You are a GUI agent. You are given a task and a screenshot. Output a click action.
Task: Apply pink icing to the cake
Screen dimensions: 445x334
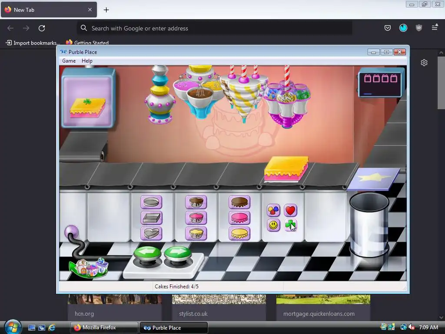click(x=239, y=218)
